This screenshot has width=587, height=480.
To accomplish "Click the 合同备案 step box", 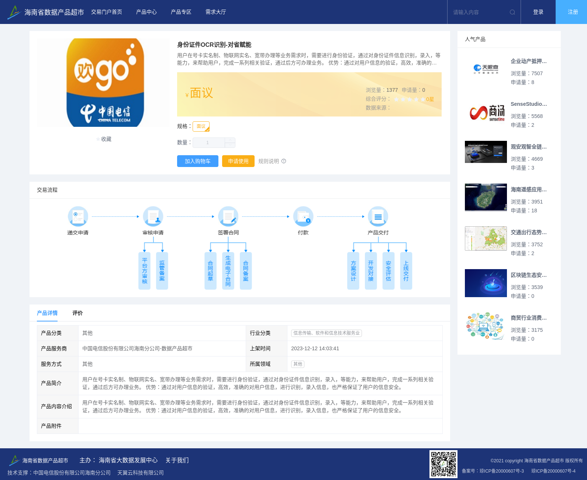I will point(246,271).
